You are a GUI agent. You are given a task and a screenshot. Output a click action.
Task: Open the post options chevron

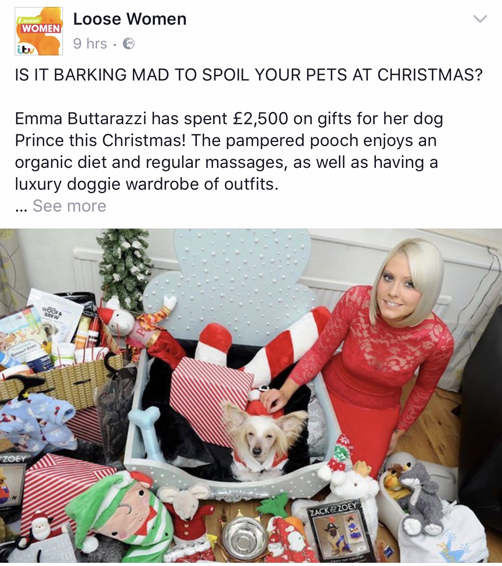[480, 19]
